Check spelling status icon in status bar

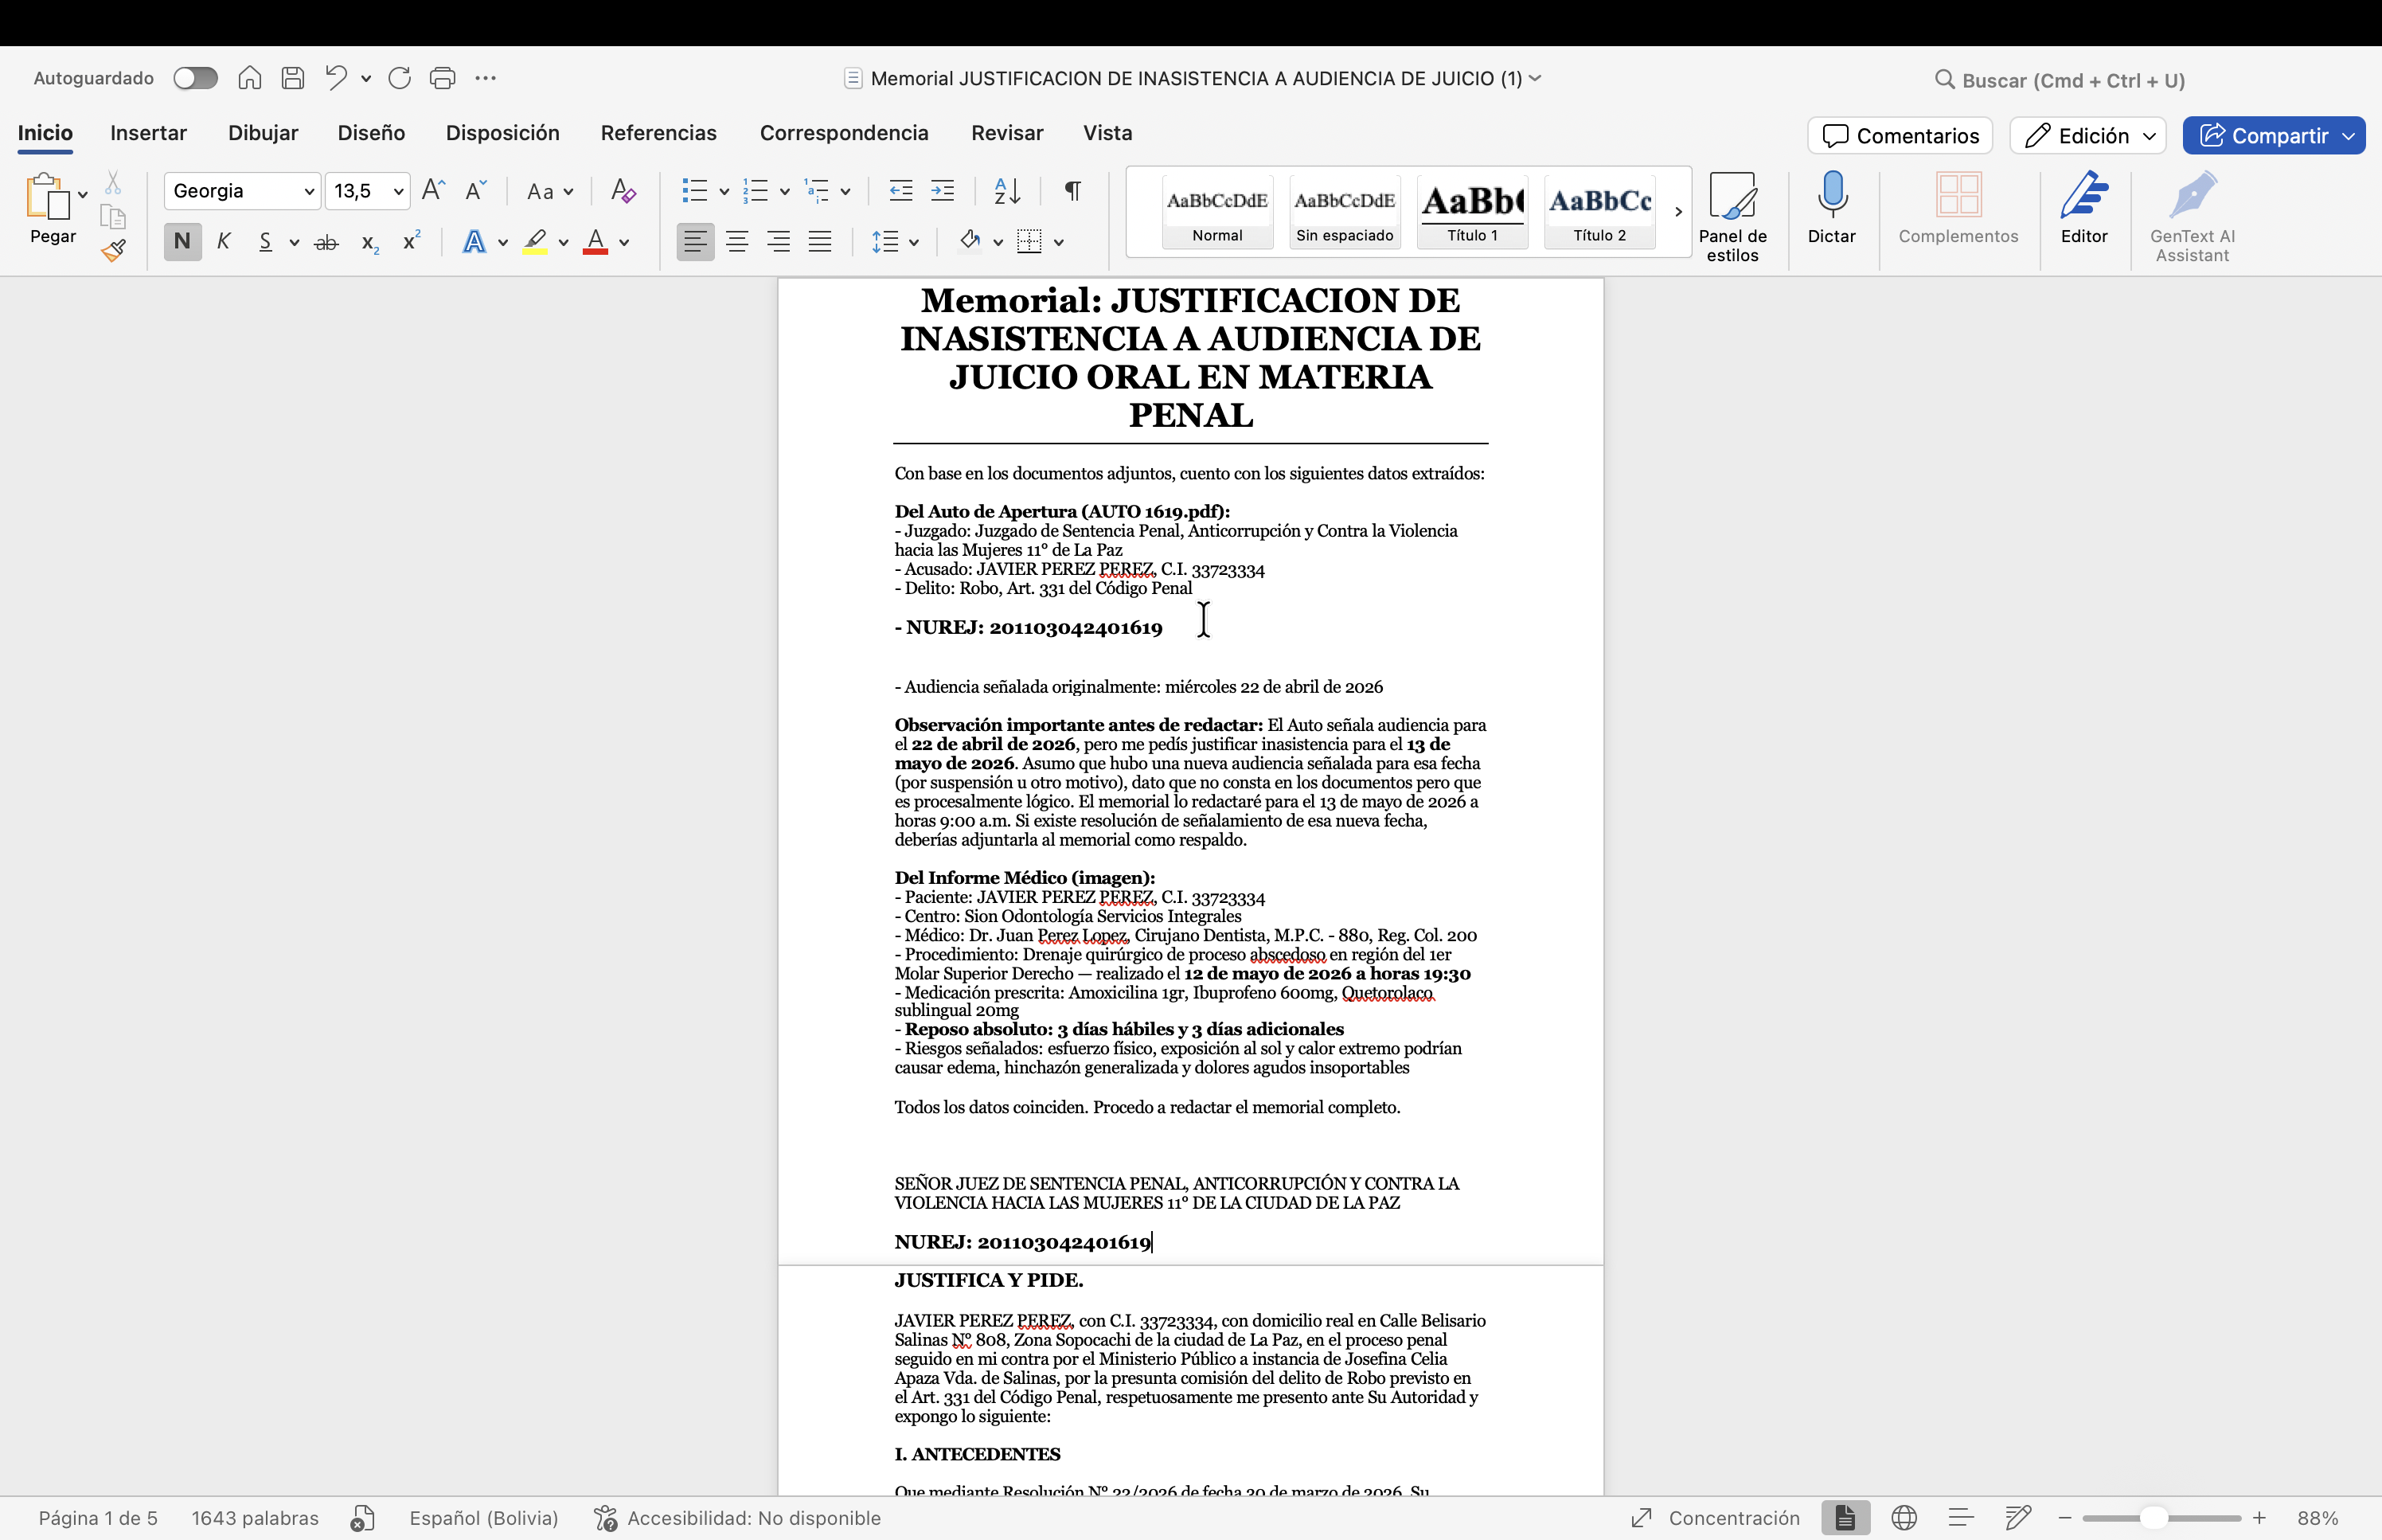click(x=362, y=1518)
